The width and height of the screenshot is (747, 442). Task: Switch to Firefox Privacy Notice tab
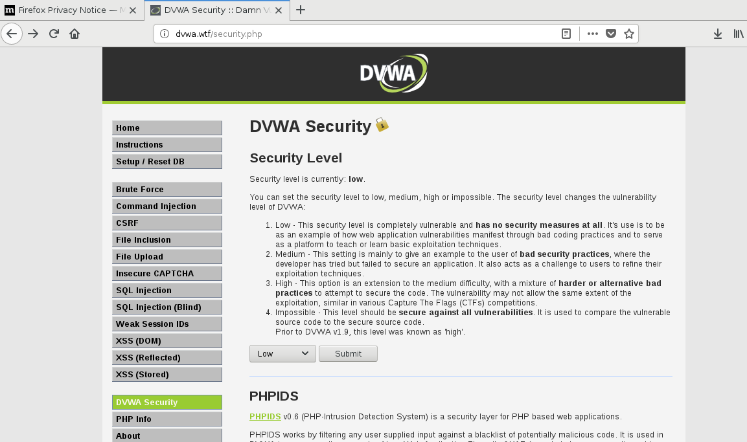(72, 10)
